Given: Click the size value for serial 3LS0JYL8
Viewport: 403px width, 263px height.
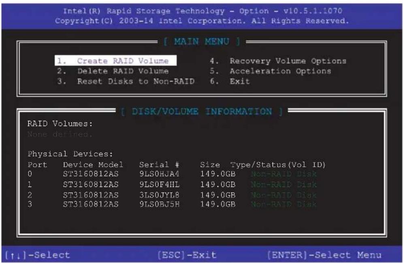Looking at the screenshot, I should tap(217, 195).
